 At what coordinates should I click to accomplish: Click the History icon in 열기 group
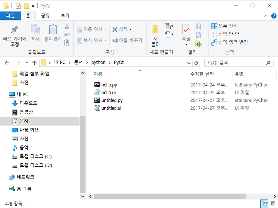coord(198,43)
